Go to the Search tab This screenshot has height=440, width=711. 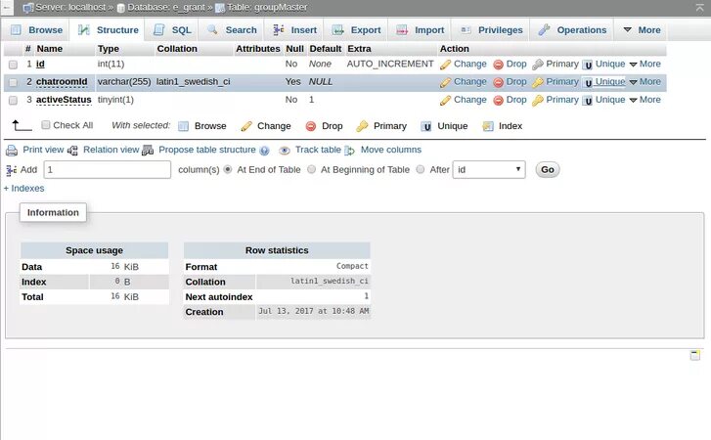[x=232, y=30]
